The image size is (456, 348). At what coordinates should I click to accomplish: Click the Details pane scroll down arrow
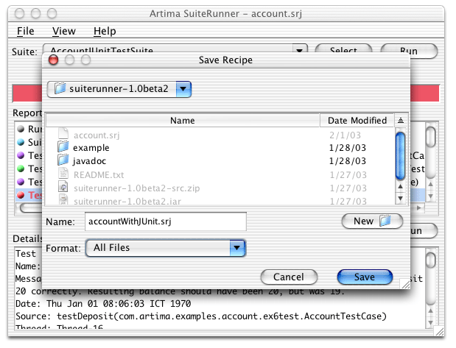point(430,323)
